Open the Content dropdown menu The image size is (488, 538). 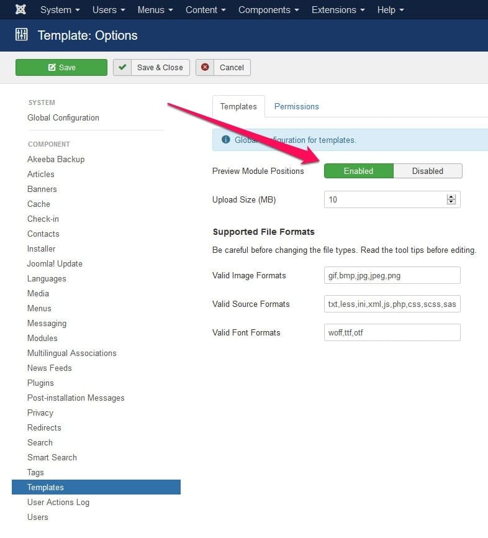206,9
